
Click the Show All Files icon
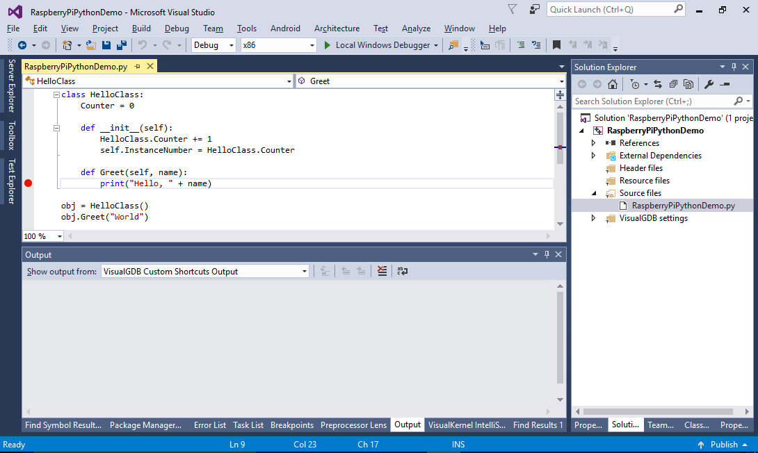point(689,85)
